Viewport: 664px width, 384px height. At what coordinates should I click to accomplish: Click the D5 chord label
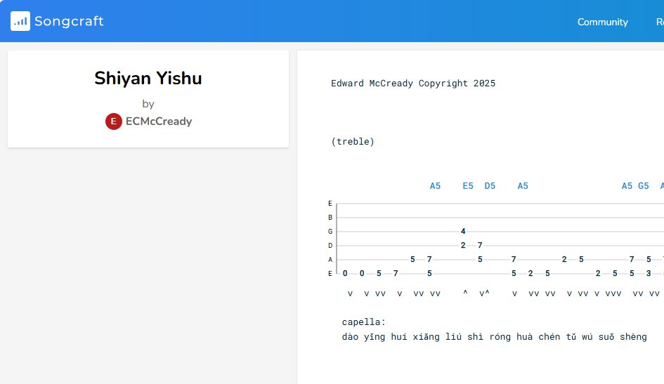(x=490, y=185)
